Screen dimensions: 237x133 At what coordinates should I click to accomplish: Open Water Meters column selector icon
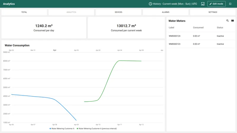point(233,21)
